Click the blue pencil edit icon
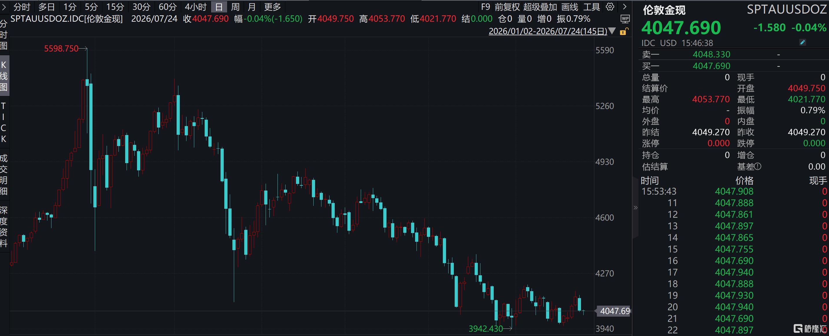 click(x=803, y=43)
